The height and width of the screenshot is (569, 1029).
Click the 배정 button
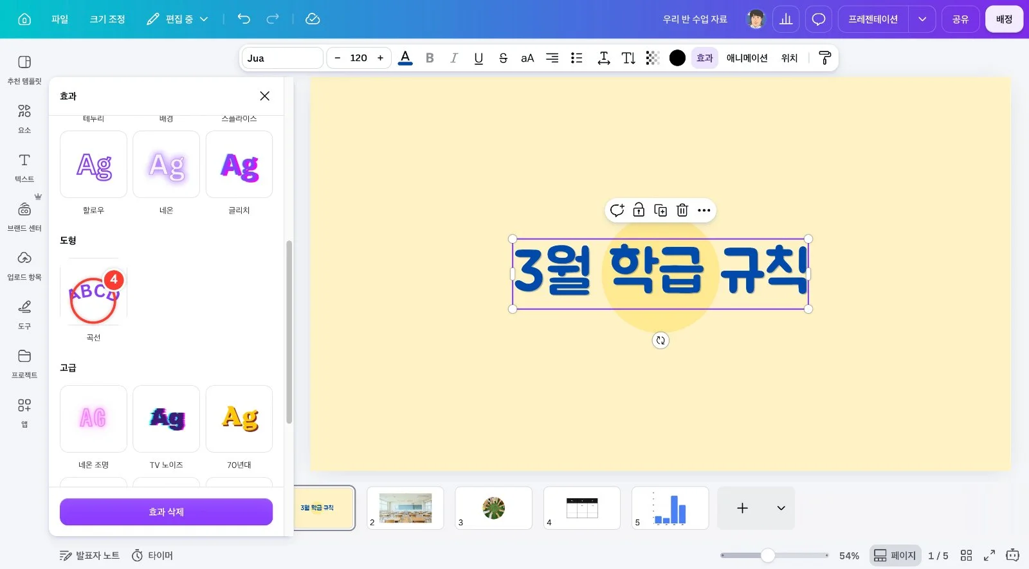1005,19
